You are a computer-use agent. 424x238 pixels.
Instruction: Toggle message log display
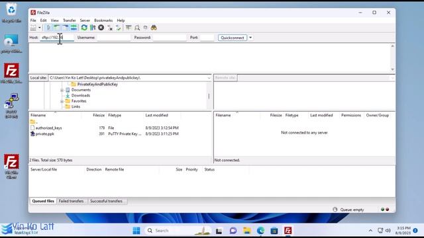(48, 28)
